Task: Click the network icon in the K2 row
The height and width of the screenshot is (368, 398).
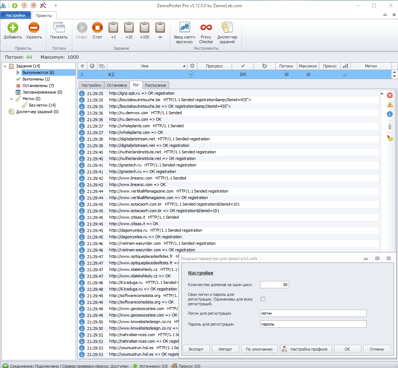Action: click(x=191, y=75)
